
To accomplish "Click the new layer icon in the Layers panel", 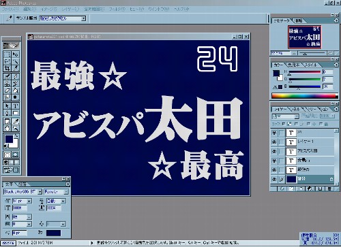I will pyautogui.click(x=320, y=188).
